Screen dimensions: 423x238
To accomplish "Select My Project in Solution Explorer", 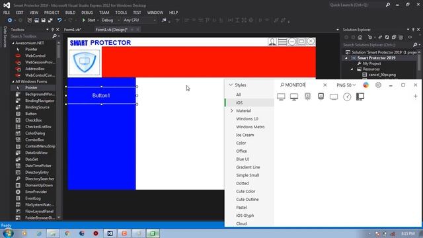I will tap(371, 63).
